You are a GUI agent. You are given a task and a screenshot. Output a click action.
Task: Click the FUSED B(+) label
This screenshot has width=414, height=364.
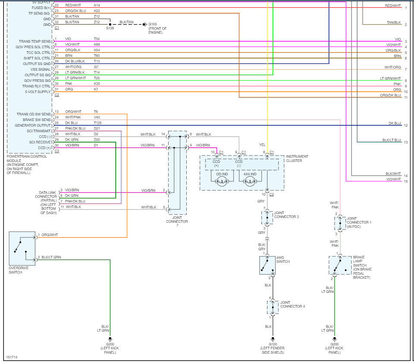(x=41, y=8)
